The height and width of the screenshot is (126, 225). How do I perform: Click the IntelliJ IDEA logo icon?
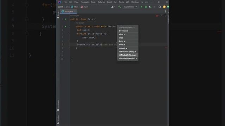tap(59, 2)
